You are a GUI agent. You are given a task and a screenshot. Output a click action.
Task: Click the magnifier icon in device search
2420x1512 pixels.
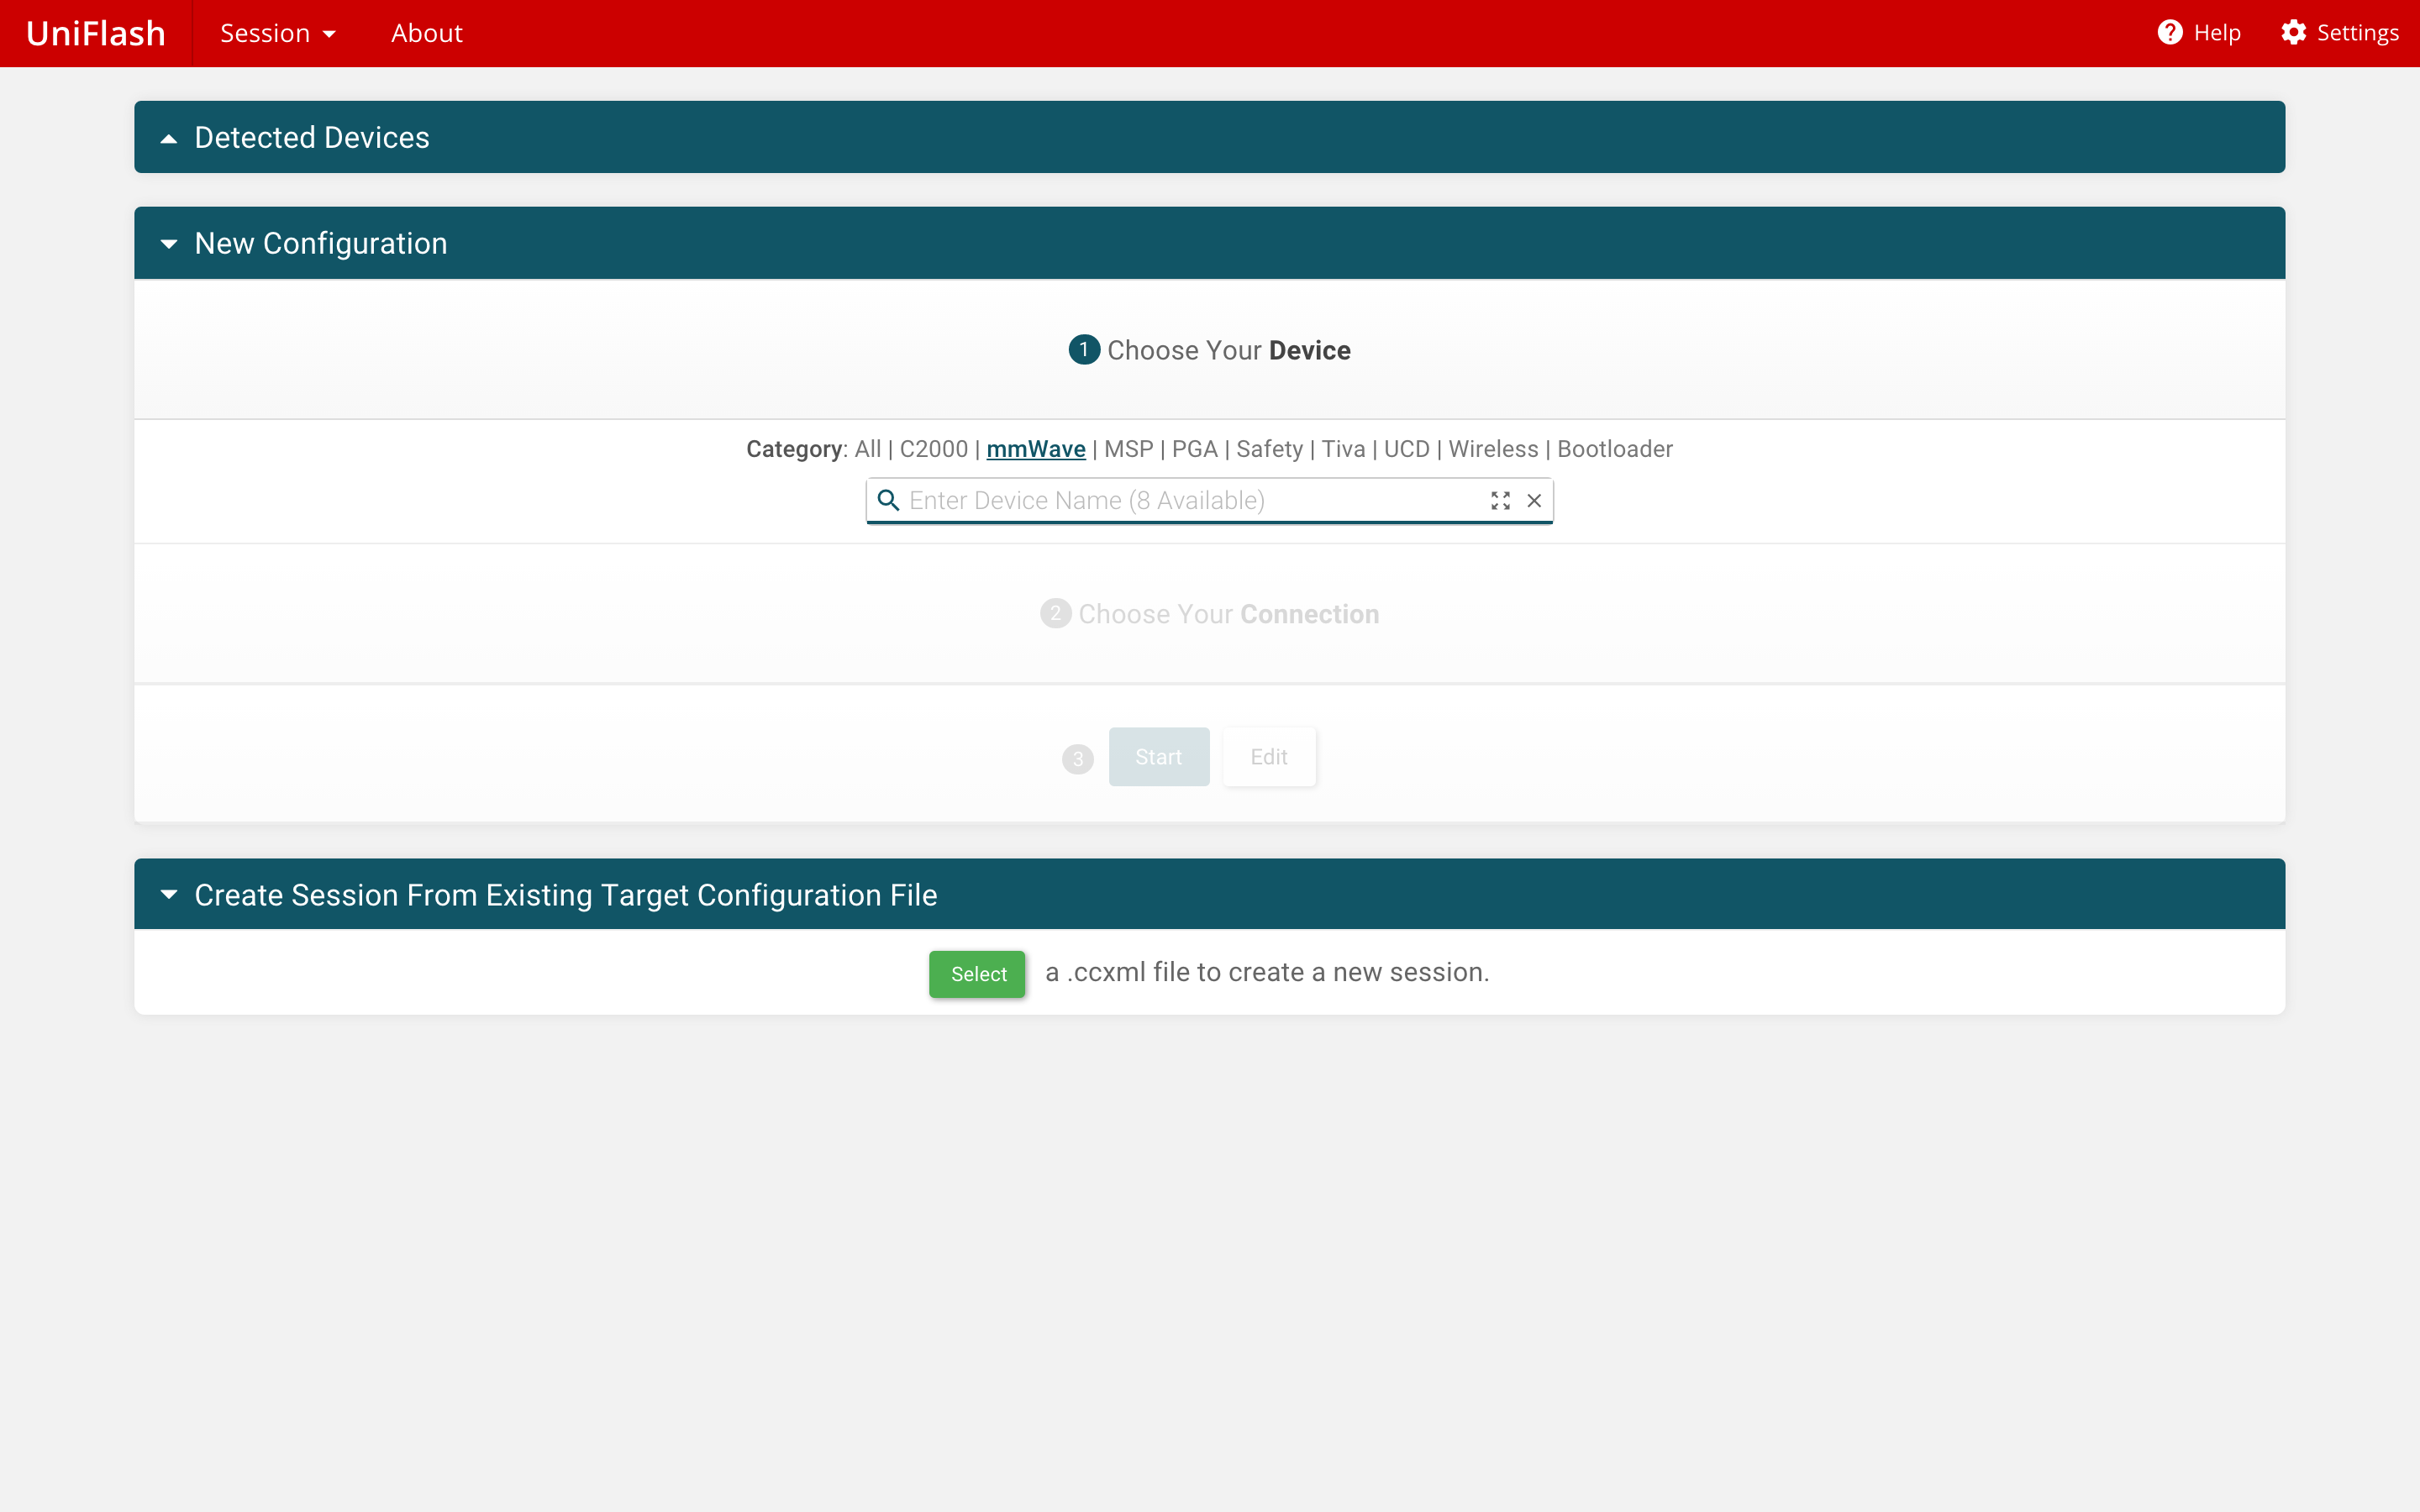888,500
